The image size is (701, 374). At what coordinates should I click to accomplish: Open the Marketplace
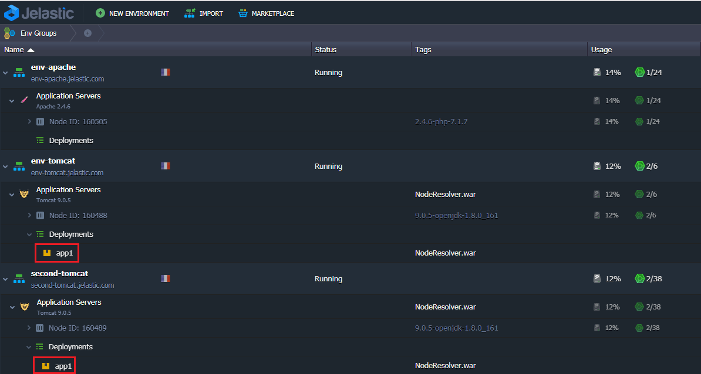click(267, 13)
